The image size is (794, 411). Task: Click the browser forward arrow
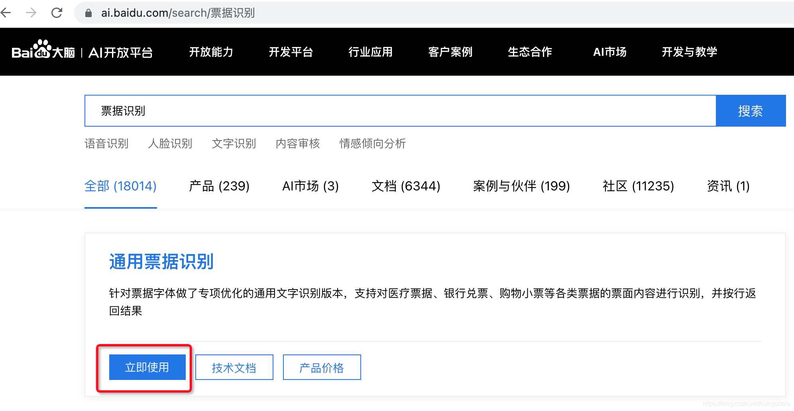(x=31, y=13)
